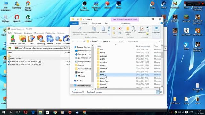Show hidden tray icons chevron
The width and height of the screenshot is (205, 115).
pos(168,112)
